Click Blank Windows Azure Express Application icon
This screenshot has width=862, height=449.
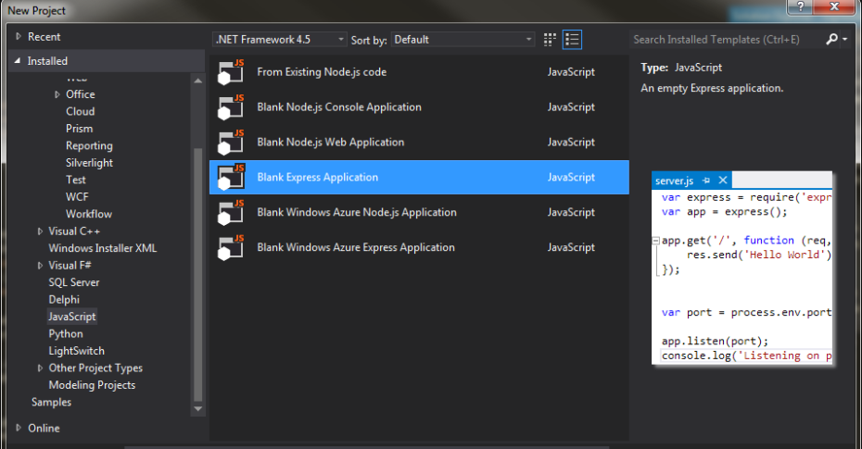coord(231,247)
